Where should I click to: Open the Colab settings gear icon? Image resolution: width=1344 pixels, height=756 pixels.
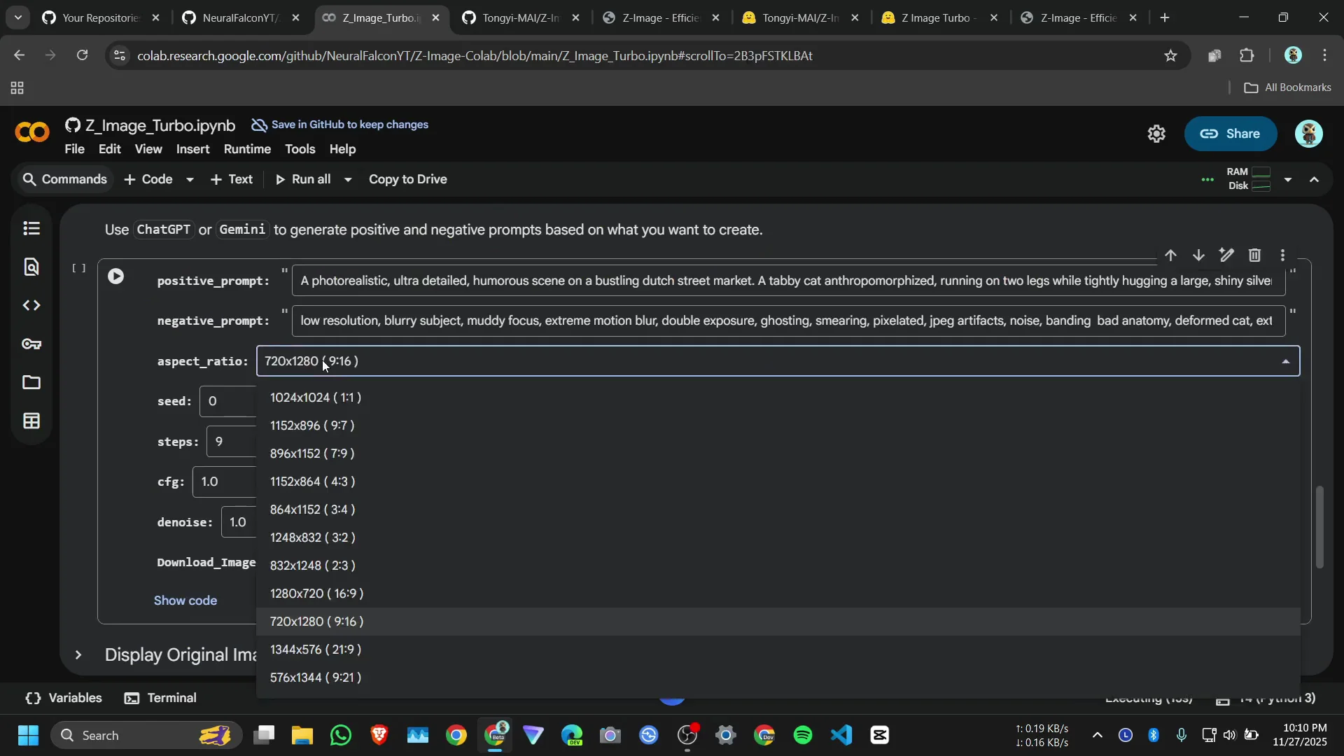point(1156,134)
